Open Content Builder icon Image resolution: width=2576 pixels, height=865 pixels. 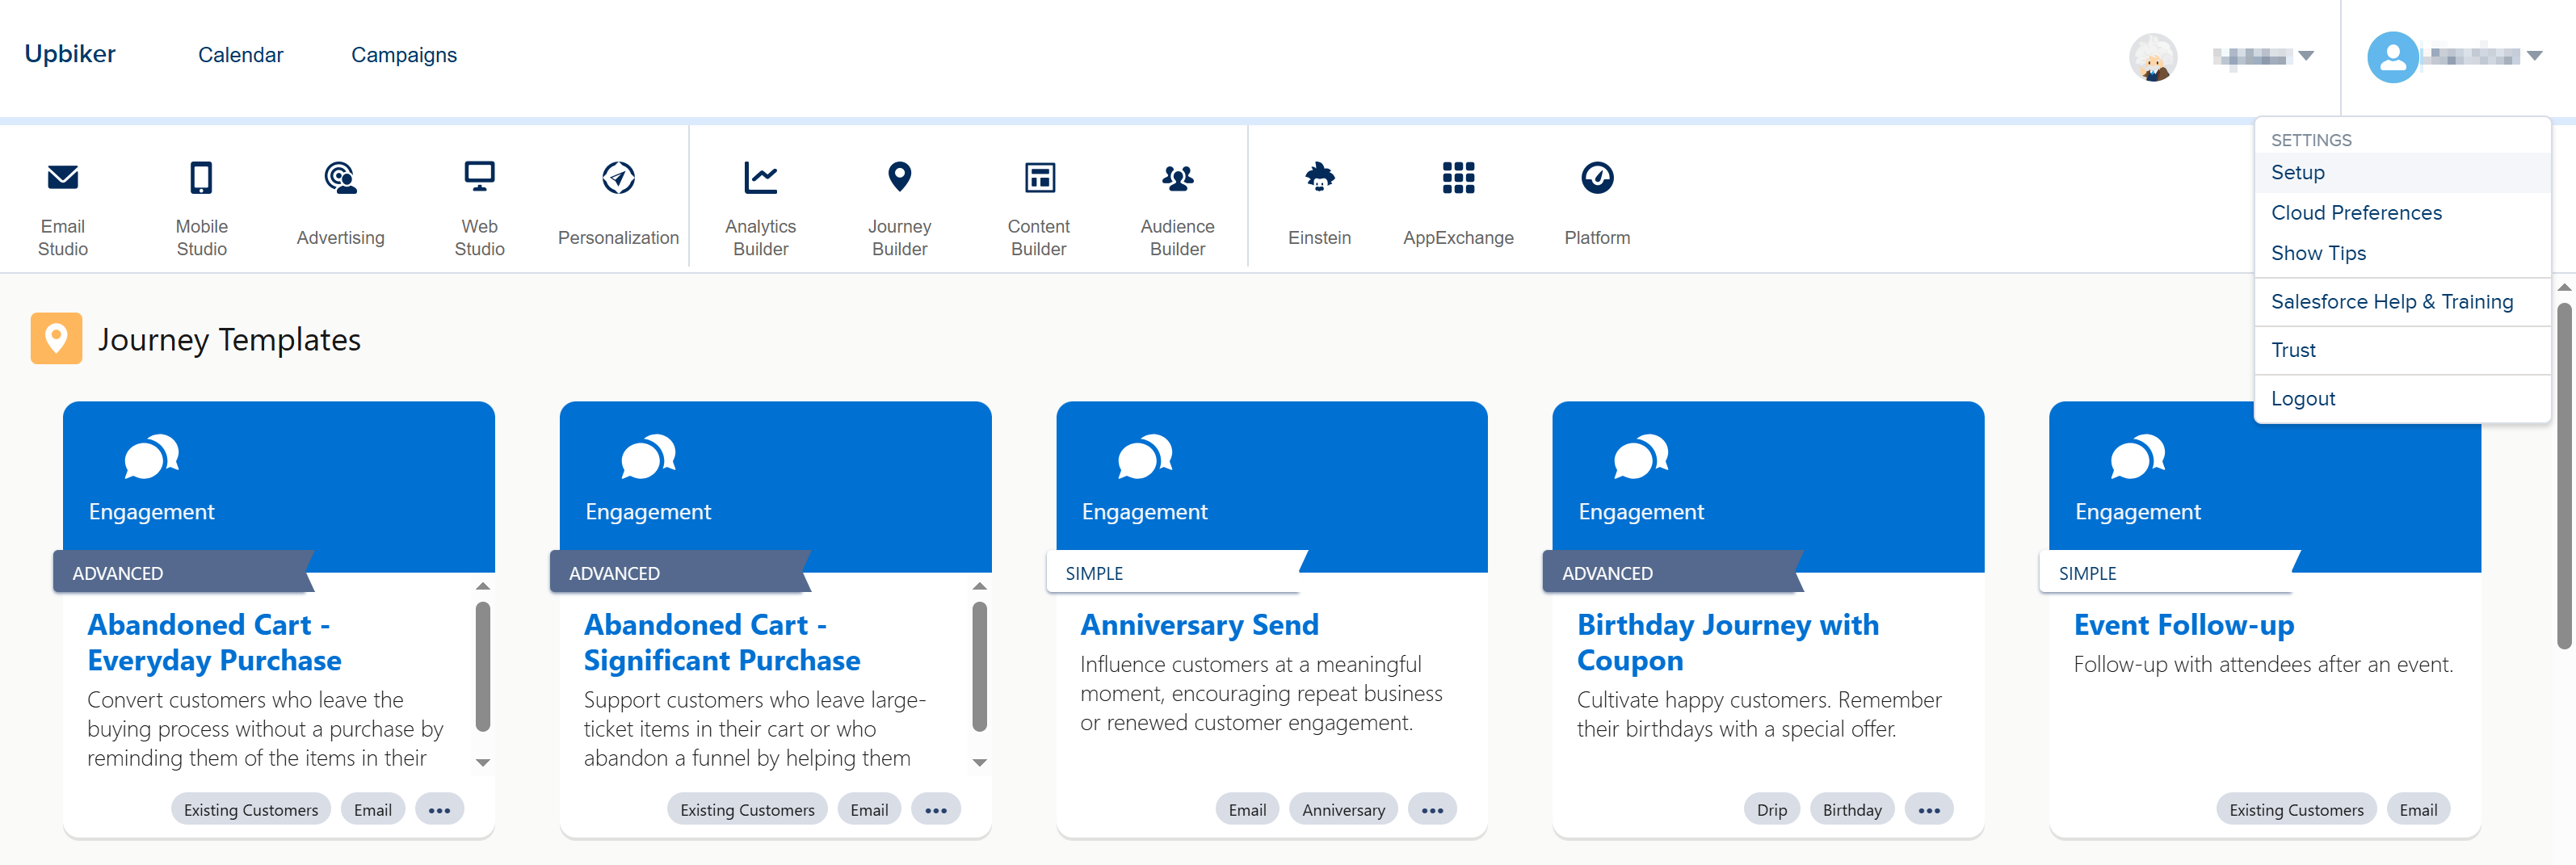(x=1039, y=177)
